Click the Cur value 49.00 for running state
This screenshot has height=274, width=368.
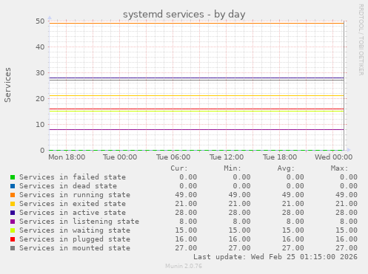click(186, 195)
